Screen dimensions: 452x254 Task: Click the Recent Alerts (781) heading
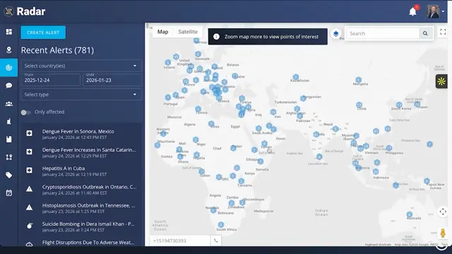coord(57,50)
